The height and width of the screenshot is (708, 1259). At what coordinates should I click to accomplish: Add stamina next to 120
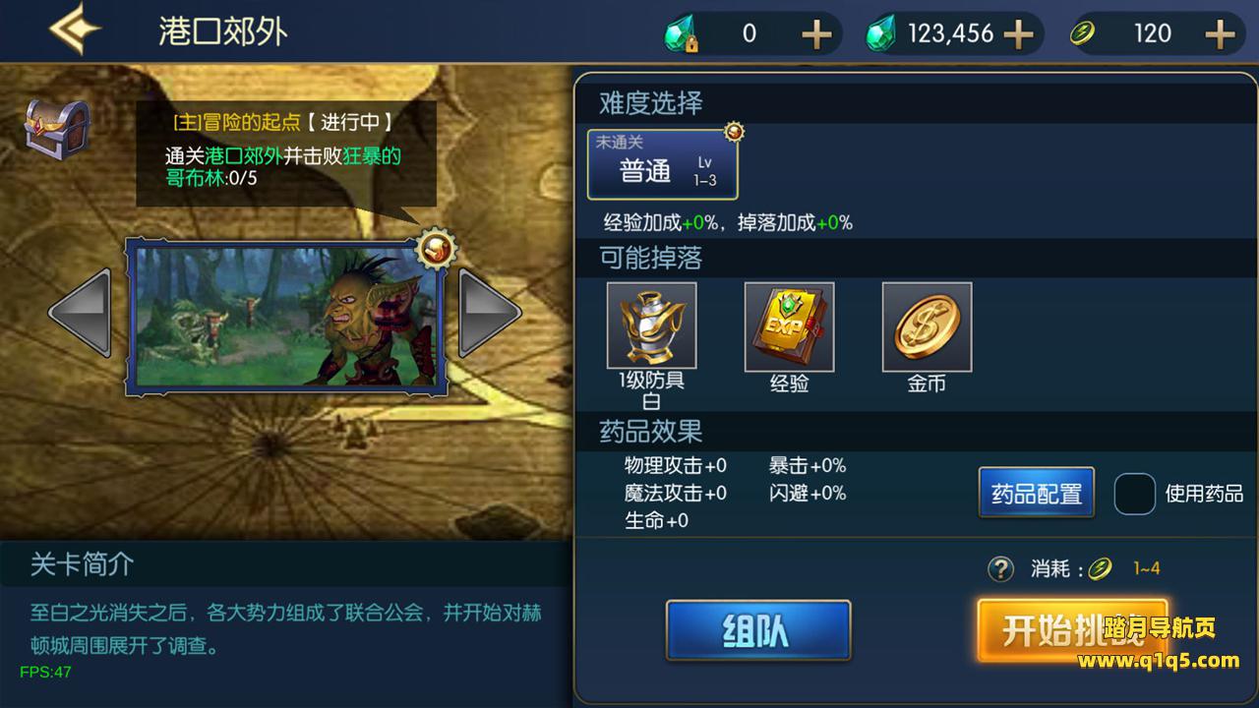[x=1219, y=34]
